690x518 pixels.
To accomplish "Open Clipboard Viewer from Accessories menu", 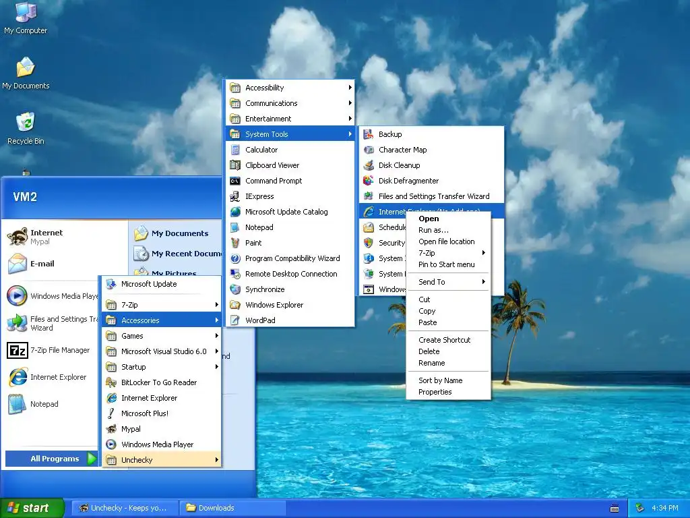I will point(290,165).
